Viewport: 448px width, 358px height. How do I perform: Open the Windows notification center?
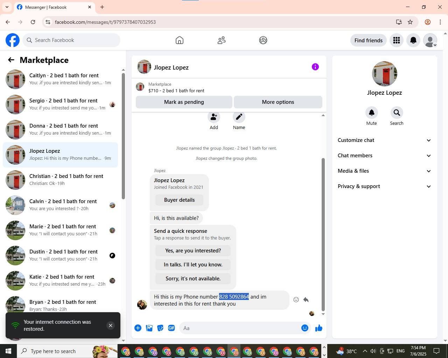[436, 351]
